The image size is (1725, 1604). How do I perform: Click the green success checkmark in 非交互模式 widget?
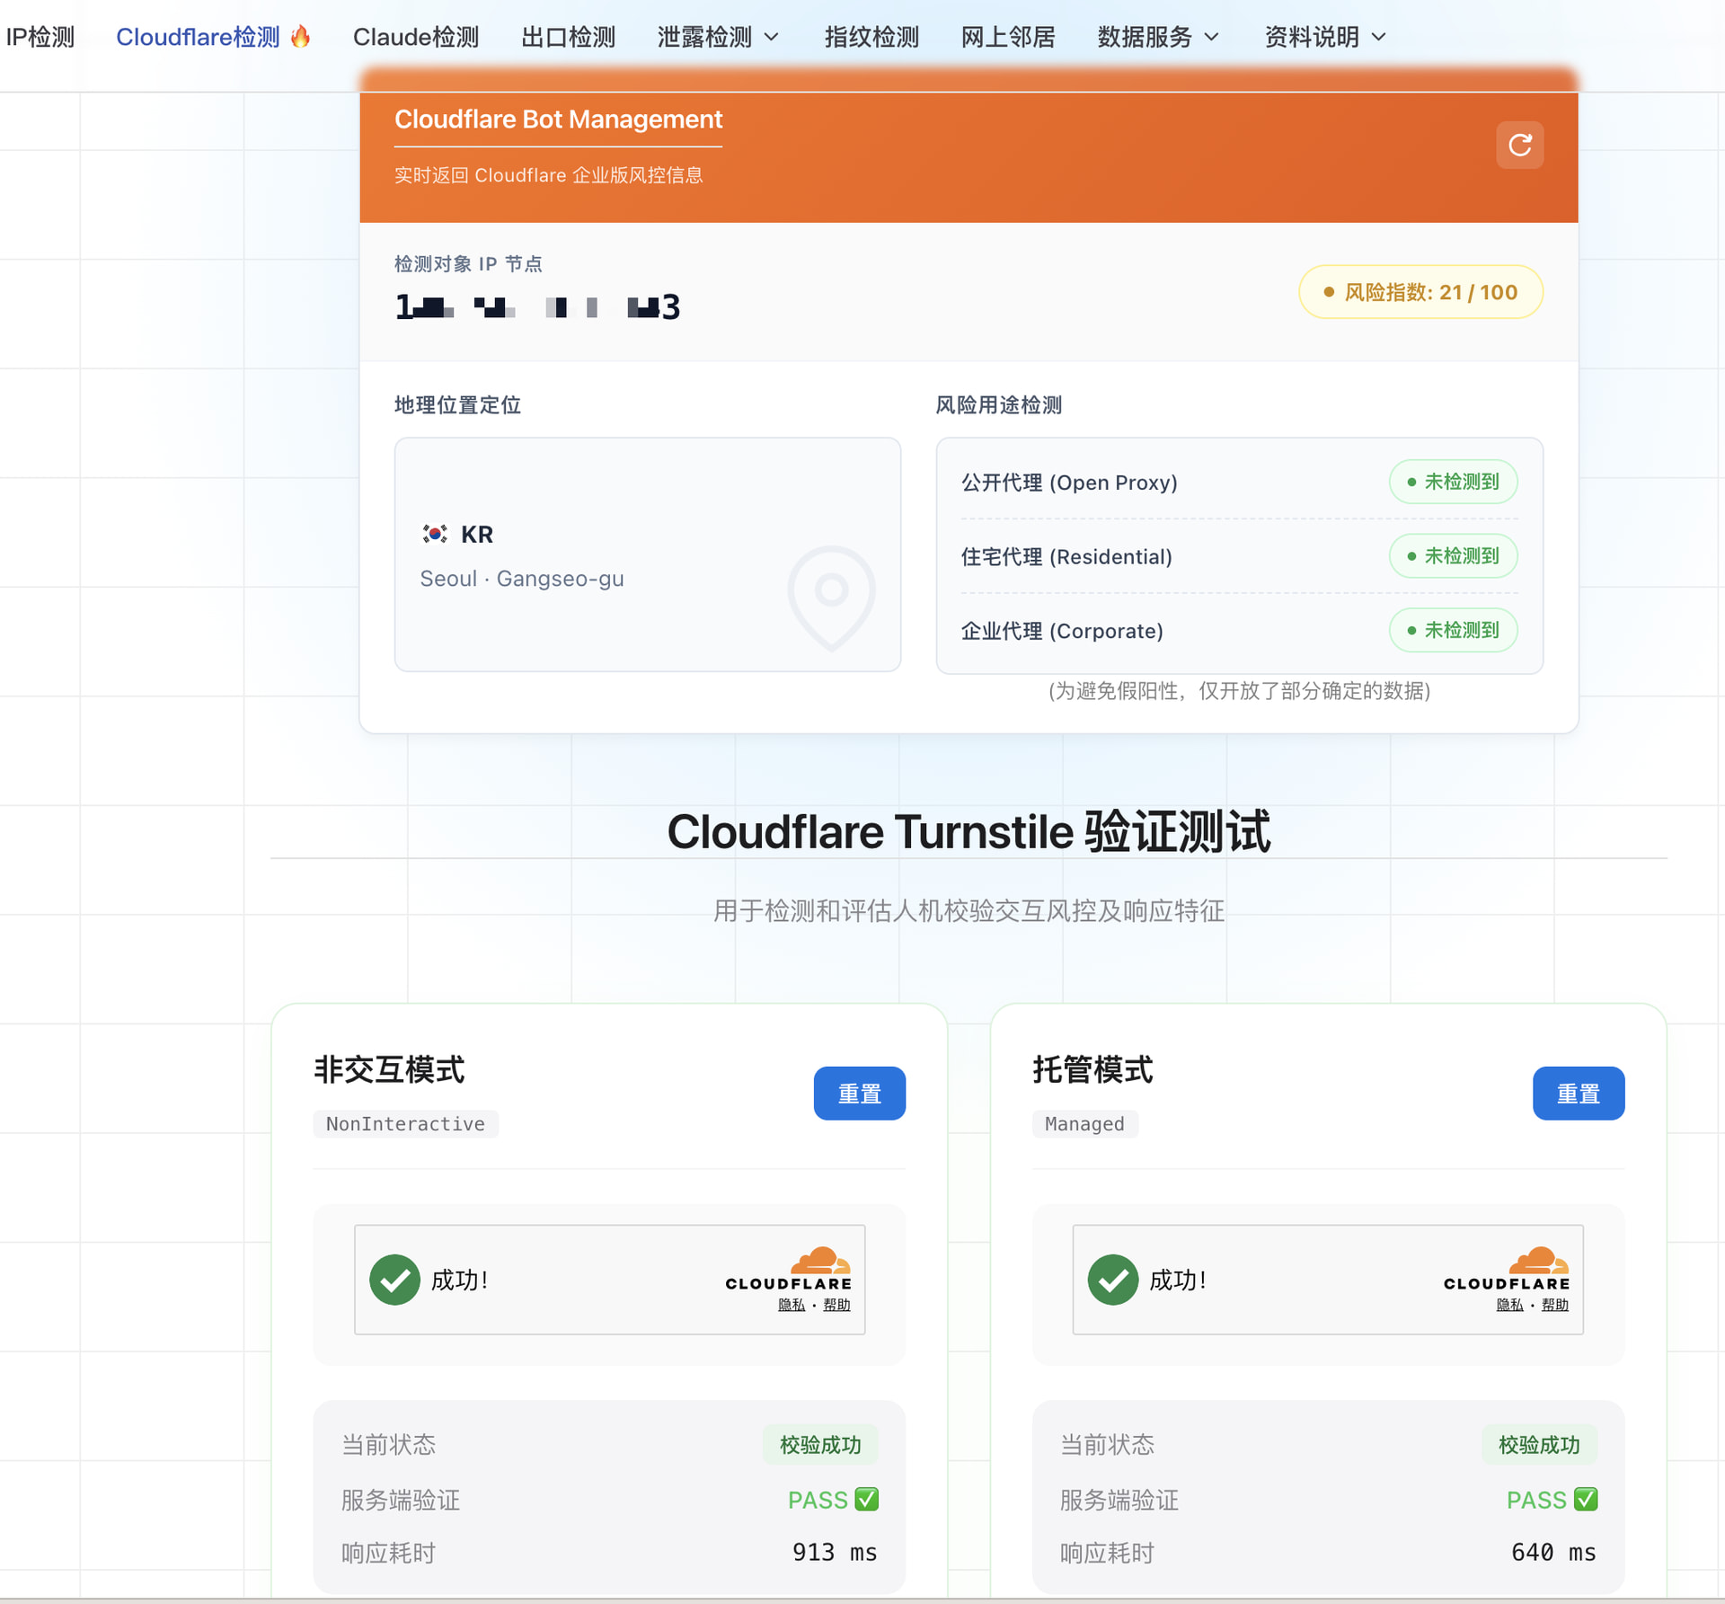pyautogui.click(x=394, y=1279)
